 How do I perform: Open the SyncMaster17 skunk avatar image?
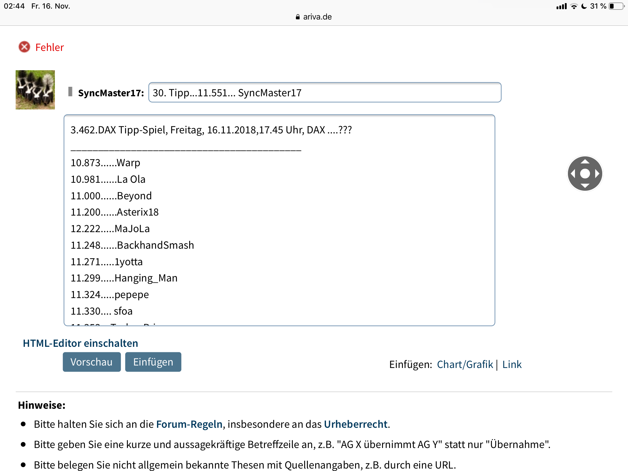pyautogui.click(x=35, y=90)
